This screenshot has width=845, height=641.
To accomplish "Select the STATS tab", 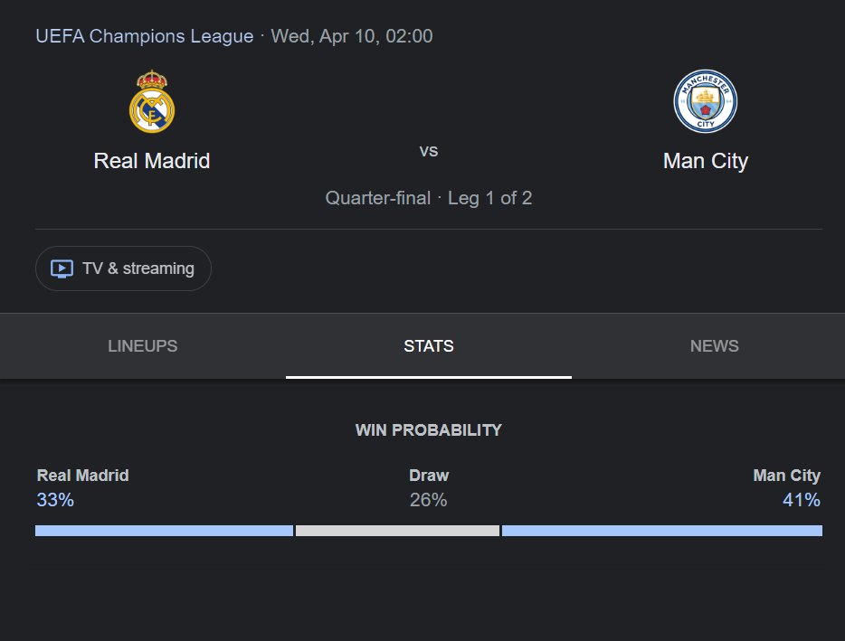I will click(429, 346).
